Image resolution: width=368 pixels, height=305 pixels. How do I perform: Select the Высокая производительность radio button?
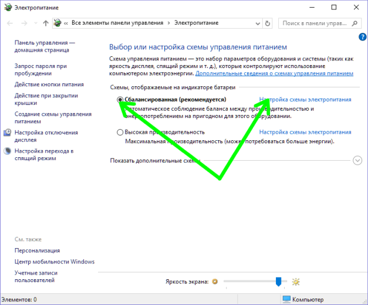pyautogui.click(x=120, y=133)
